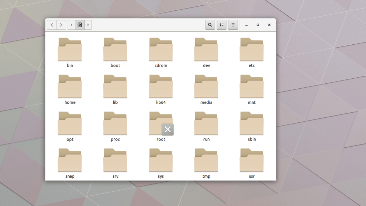This screenshot has height=206, width=366.
Task: Select the snap folder
Action: point(70,160)
